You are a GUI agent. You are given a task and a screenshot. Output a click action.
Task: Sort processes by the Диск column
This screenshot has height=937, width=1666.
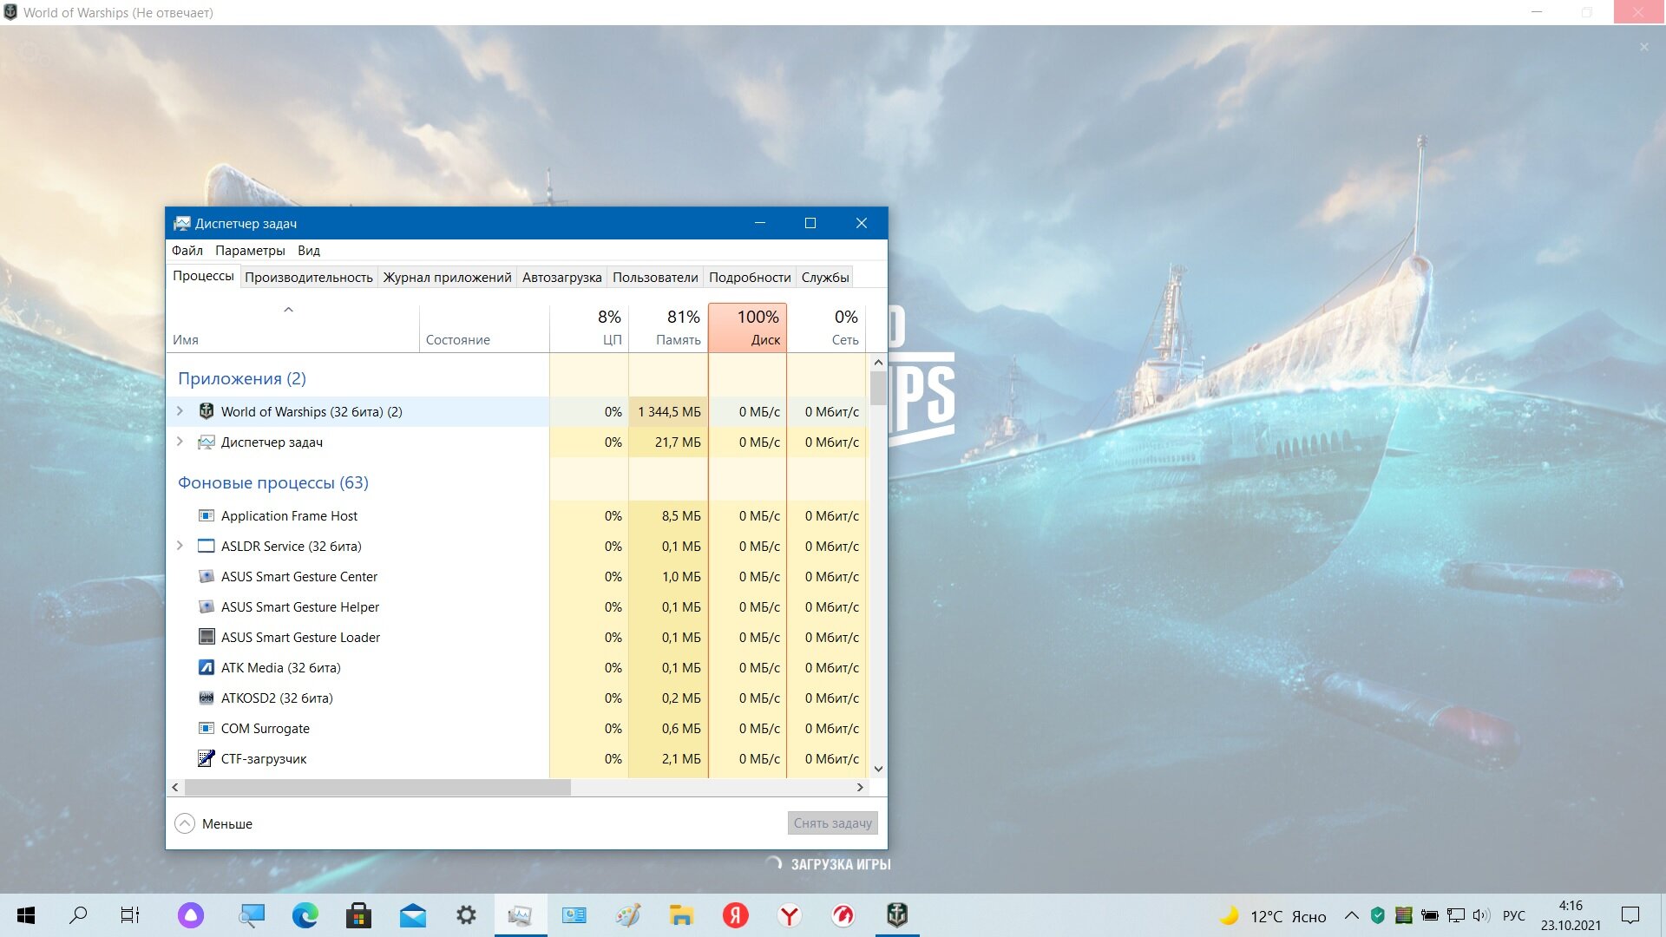click(747, 327)
